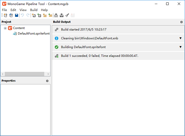This screenshot has width=185, height=136.
Task: Click the Add Existing Item toolbar icon
Action: (x=39, y=15)
